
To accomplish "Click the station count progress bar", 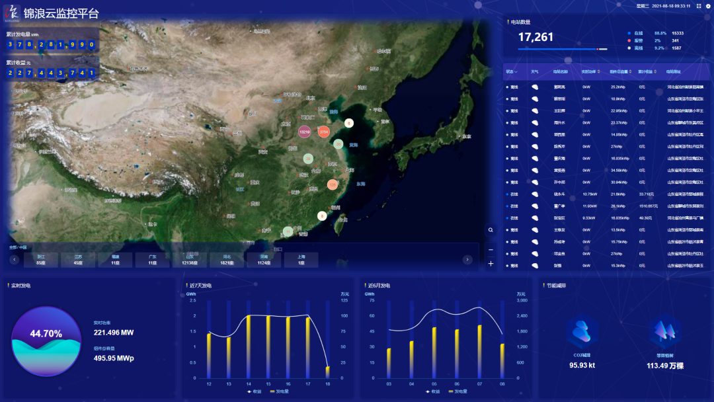I will point(563,49).
